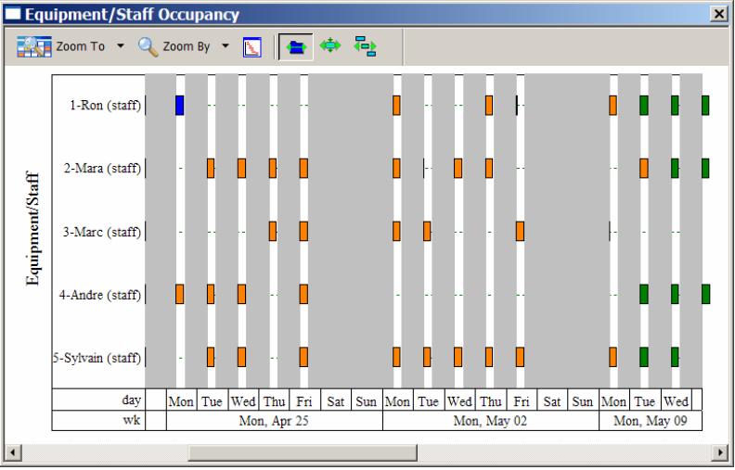The height and width of the screenshot is (470, 735).
Task: Toggle the green four-way fit arrows button
Action: pos(329,46)
